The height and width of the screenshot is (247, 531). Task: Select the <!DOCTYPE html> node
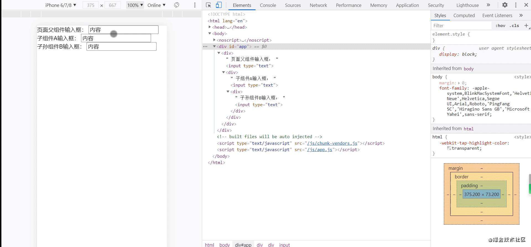pos(226,14)
